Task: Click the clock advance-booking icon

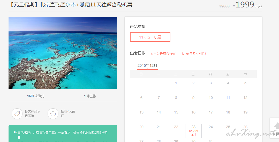Action: [x=53, y=114]
